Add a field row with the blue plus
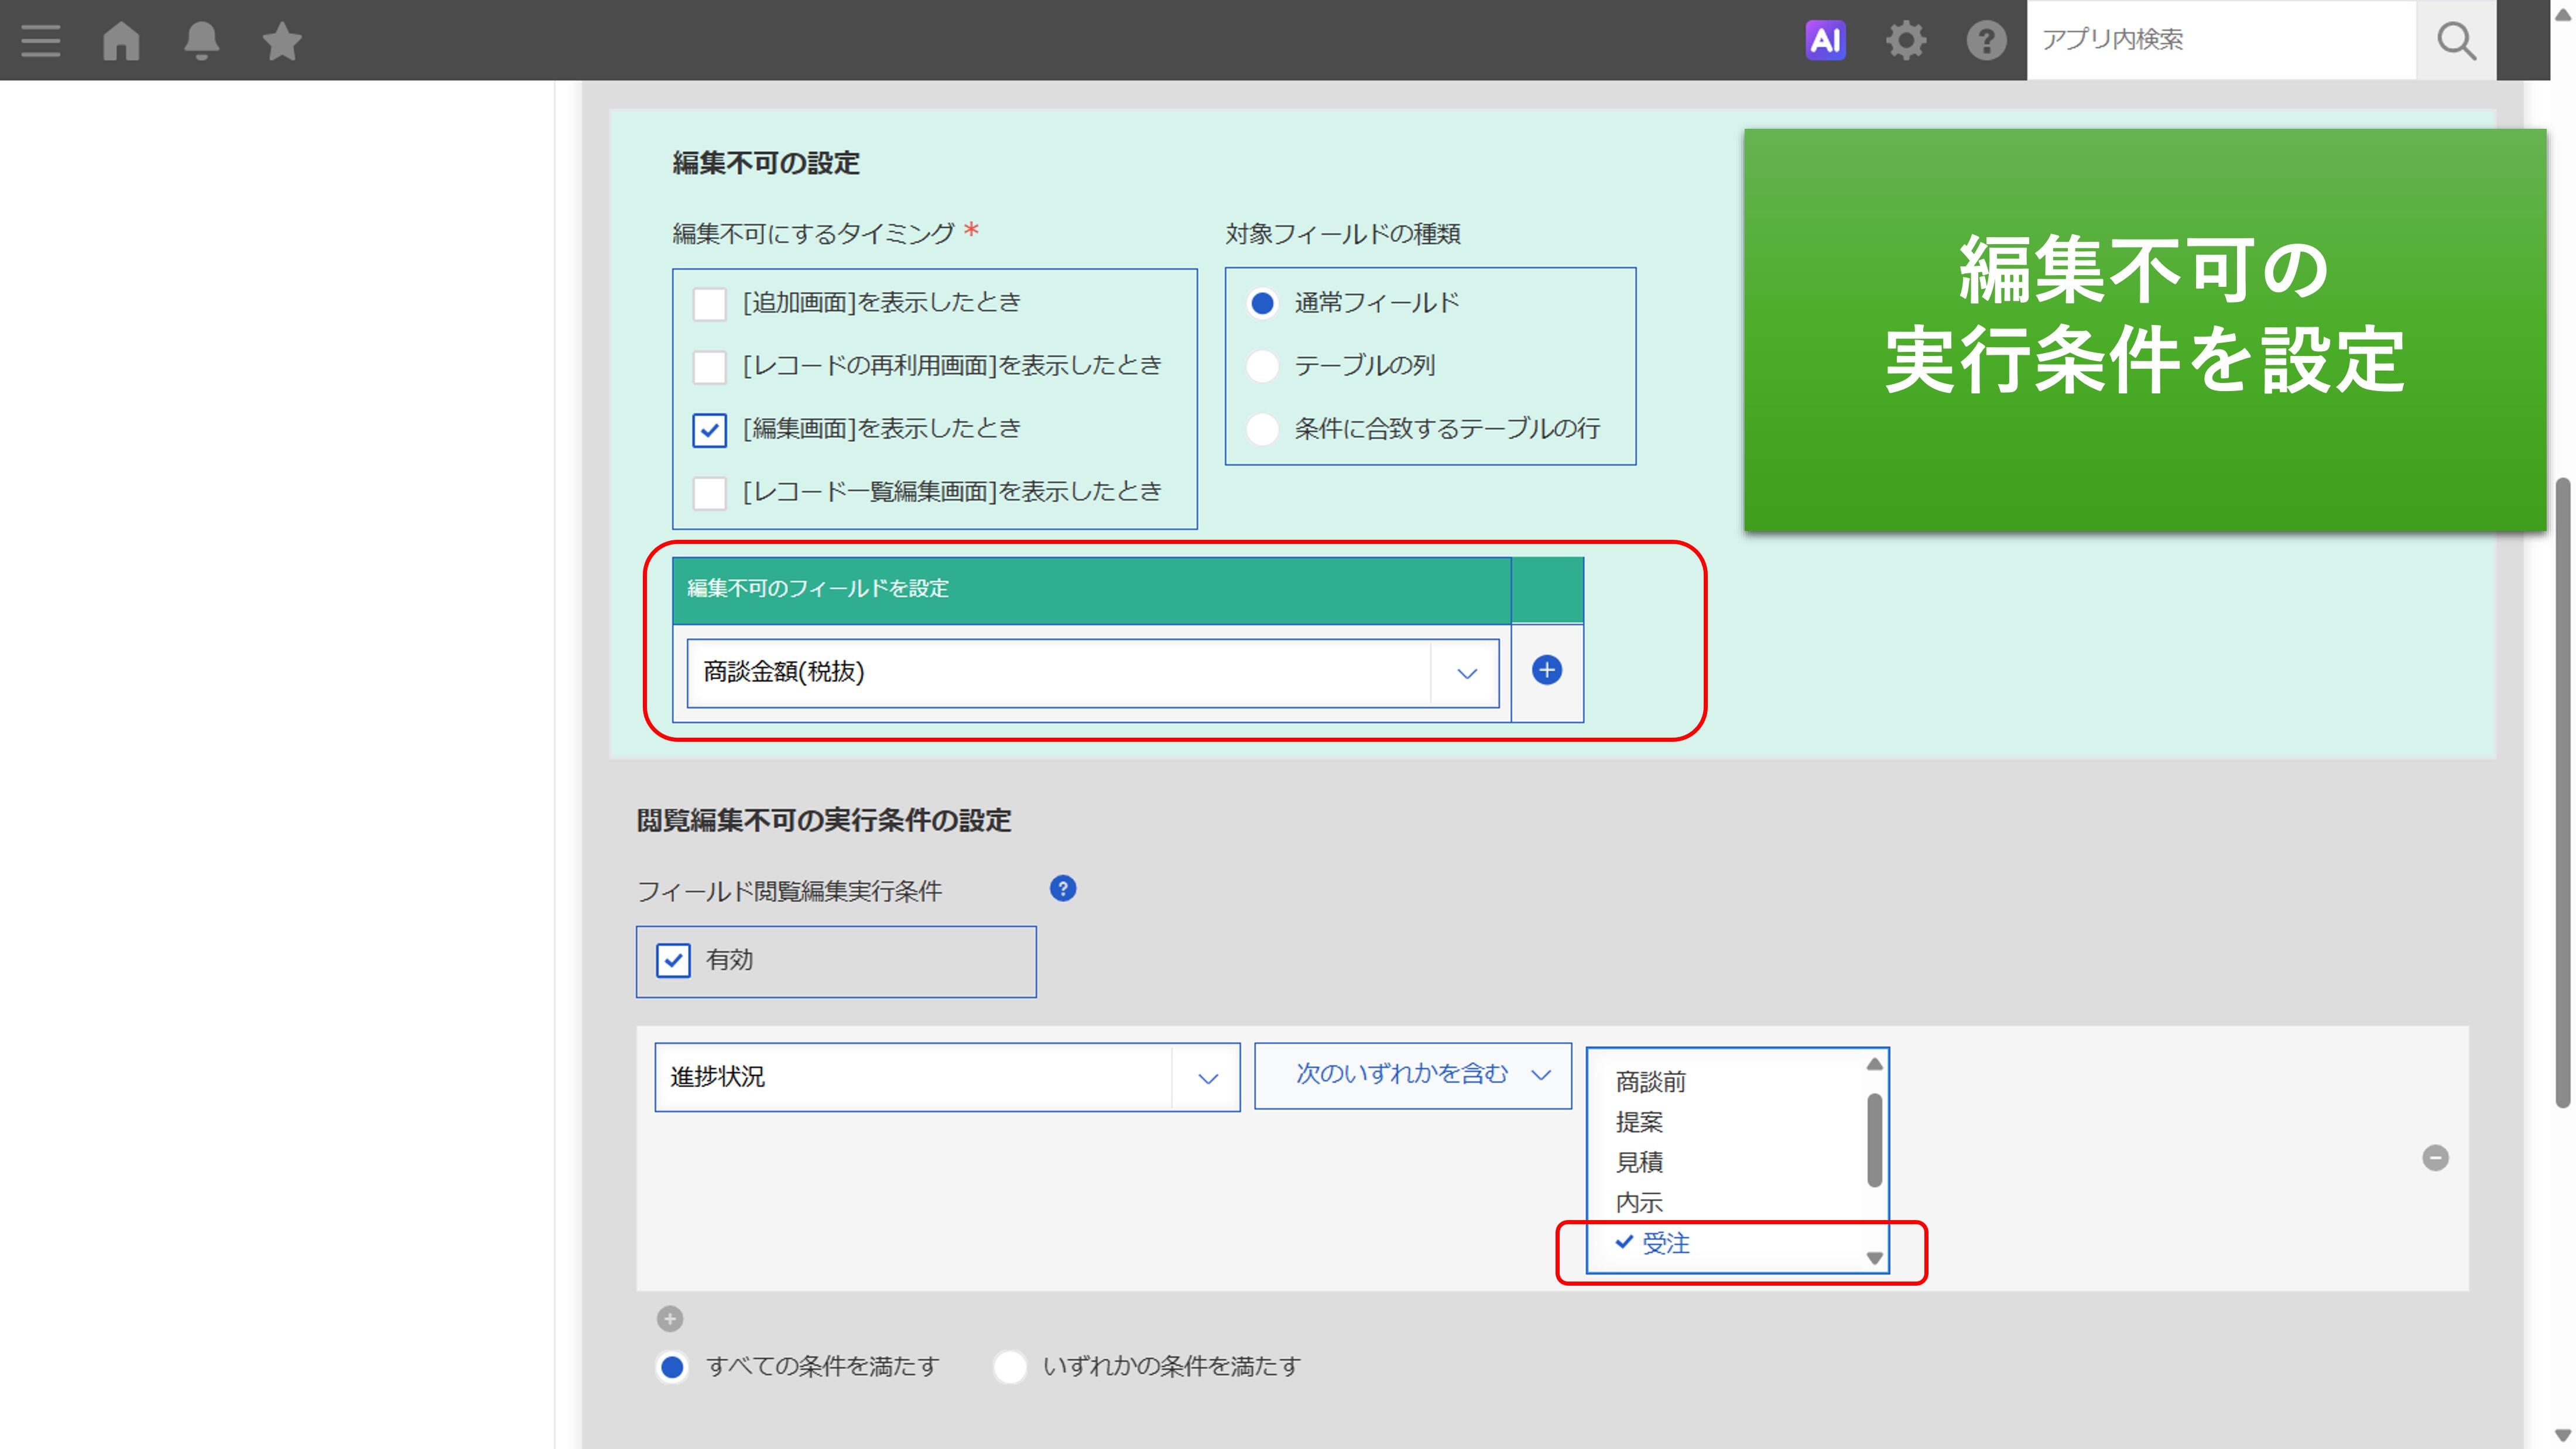 [1546, 671]
